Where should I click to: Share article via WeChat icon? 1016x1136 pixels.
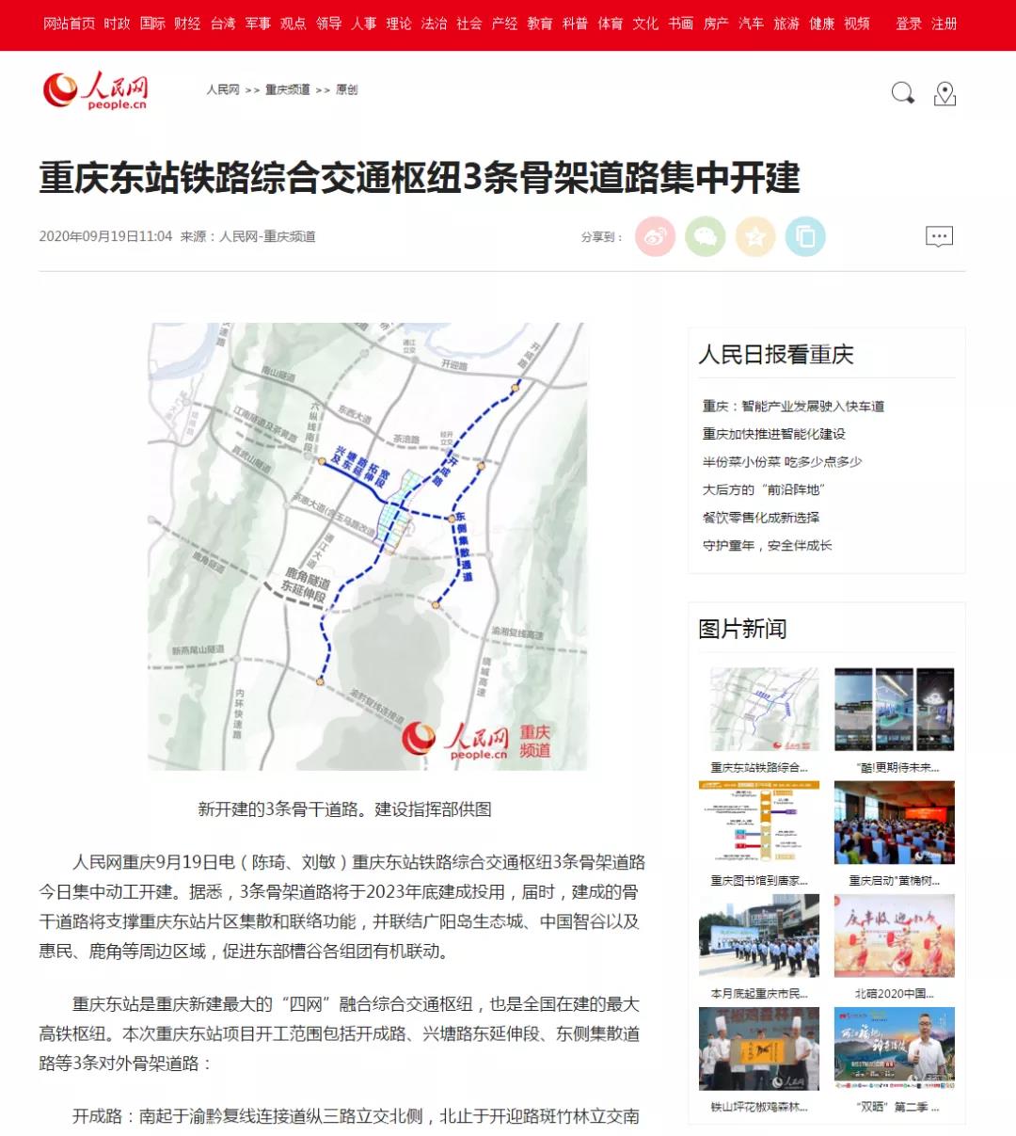click(x=706, y=236)
